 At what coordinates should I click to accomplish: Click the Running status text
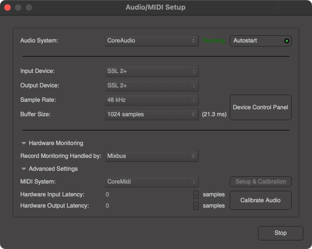point(214,41)
